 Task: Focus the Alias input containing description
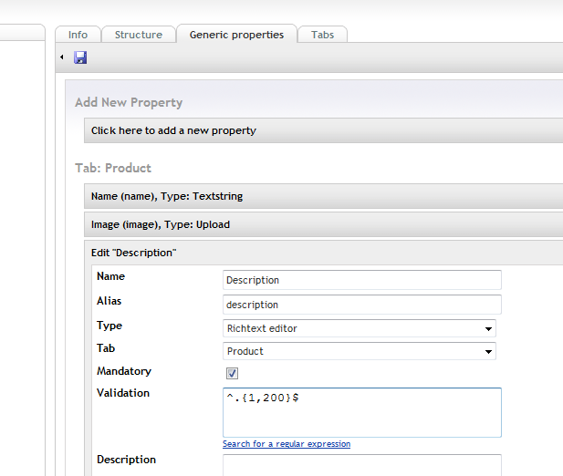click(362, 305)
